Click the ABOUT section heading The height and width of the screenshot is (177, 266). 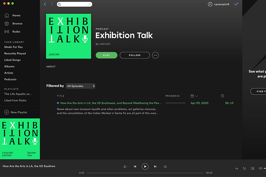pos(51,67)
